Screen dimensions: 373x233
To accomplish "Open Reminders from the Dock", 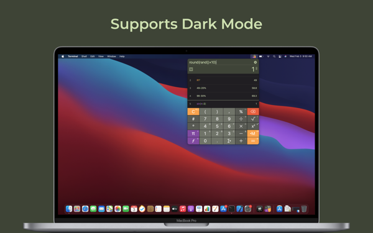I will (x=158, y=209).
